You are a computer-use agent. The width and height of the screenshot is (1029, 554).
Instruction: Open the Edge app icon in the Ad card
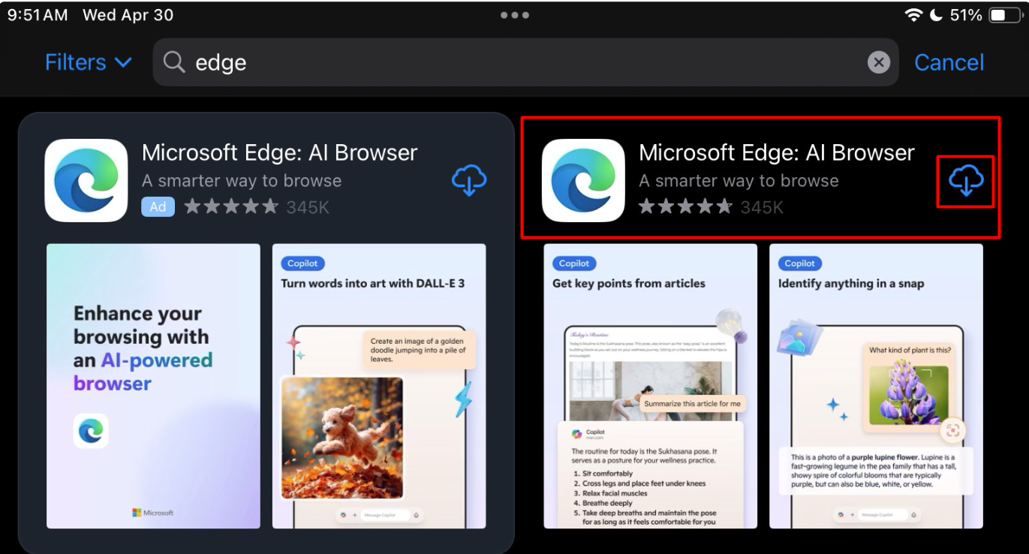click(86, 180)
